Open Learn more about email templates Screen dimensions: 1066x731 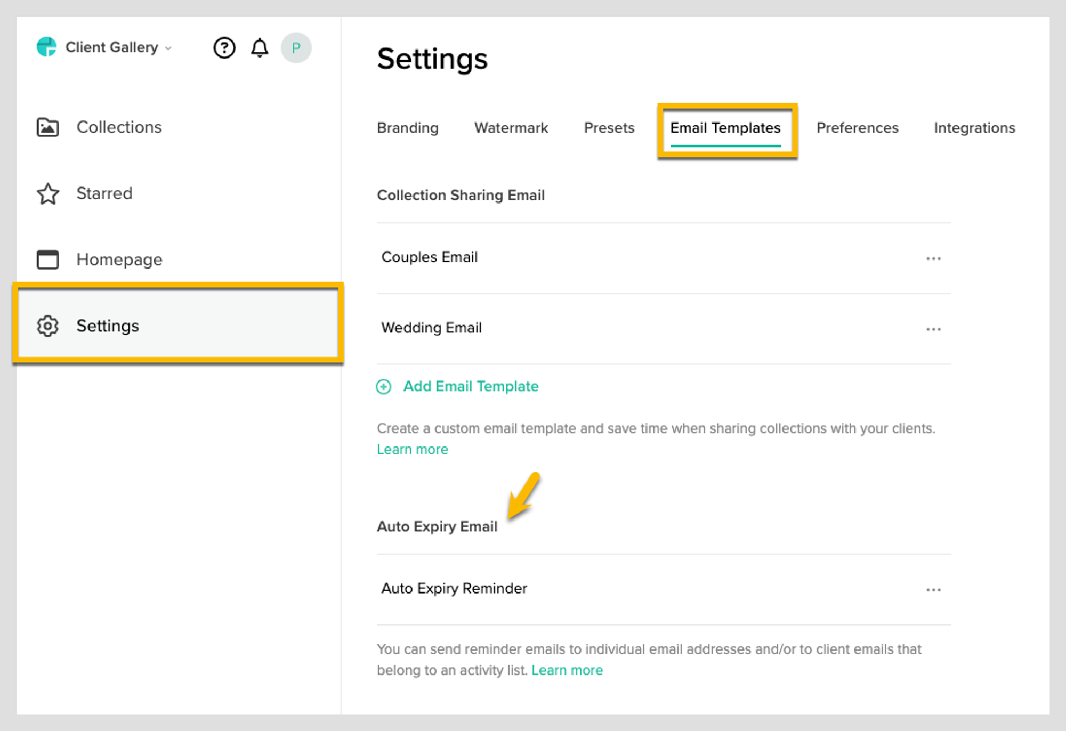point(412,449)
